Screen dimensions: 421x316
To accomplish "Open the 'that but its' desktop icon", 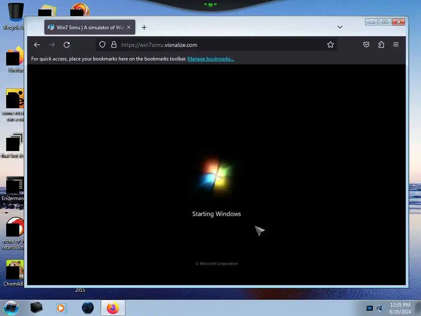I will click(12, 145).
